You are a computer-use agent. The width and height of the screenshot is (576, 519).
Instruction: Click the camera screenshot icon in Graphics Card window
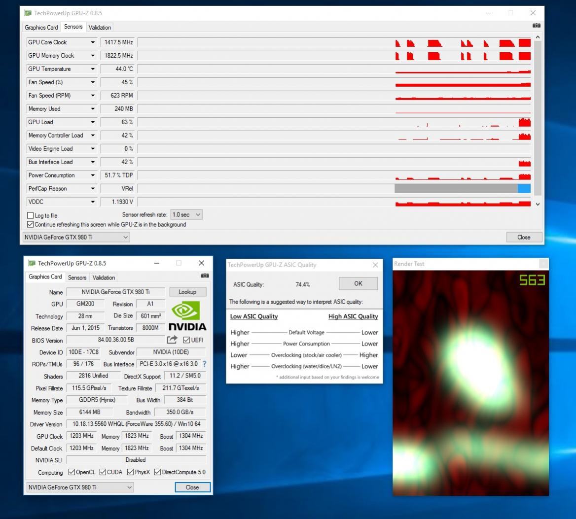pyautogui.click(x=205, y=276)
